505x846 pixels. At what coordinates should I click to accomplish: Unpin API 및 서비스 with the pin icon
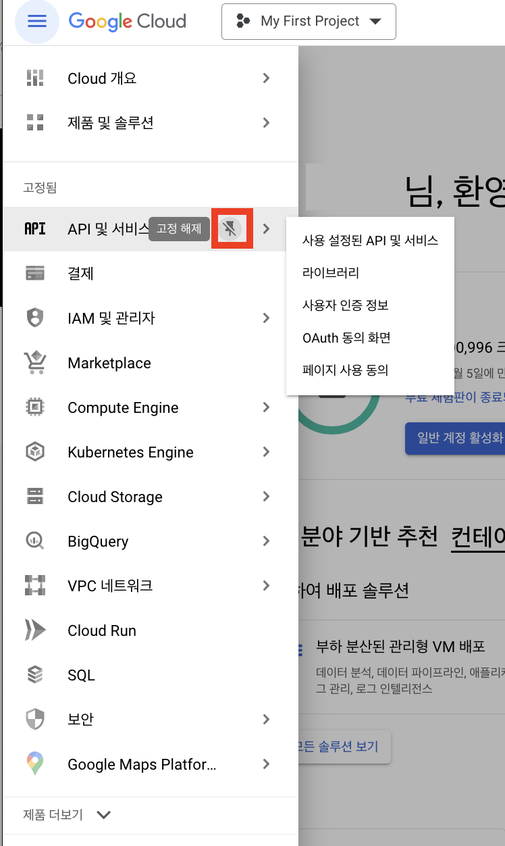[x=231, y=229]
